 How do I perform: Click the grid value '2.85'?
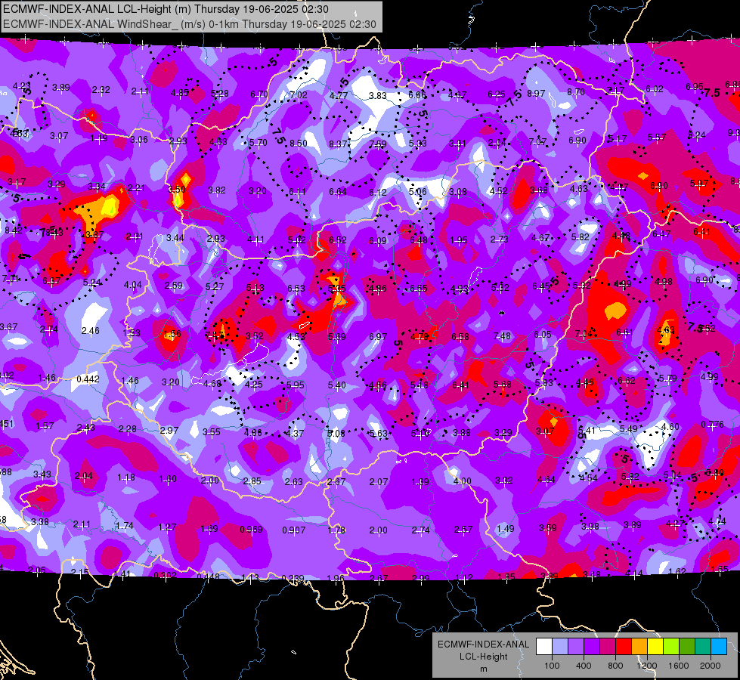pos(252,481)
